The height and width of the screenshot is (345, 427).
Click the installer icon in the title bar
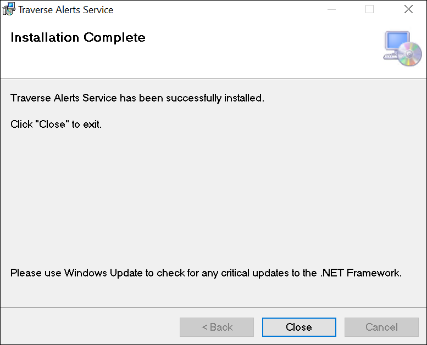[9, 9]
